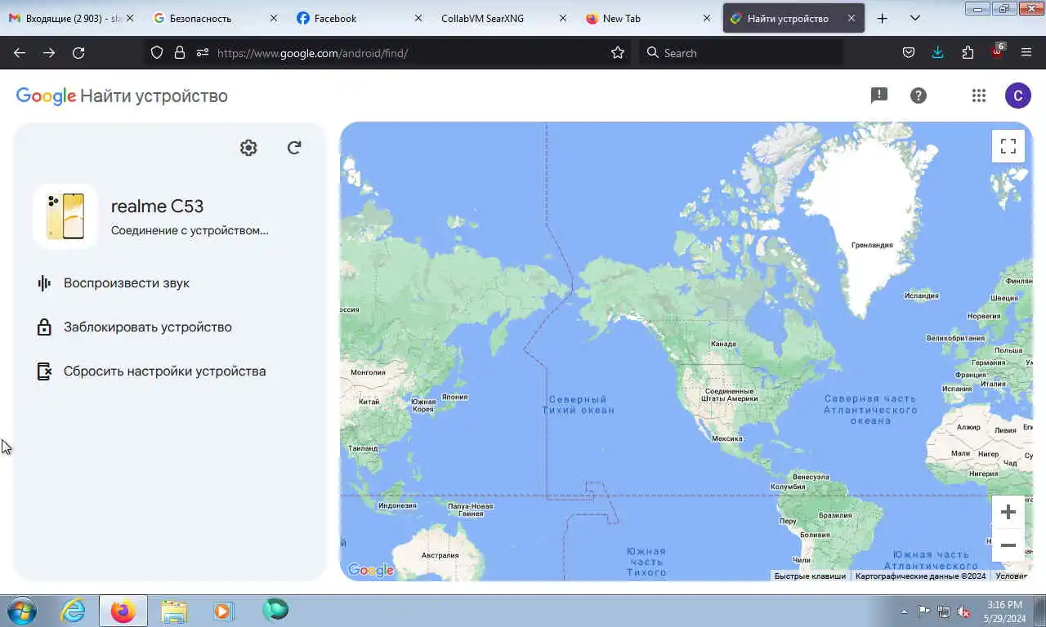Zoom in on the map
Screen dimensions: 1046x627
point(1008,512)
